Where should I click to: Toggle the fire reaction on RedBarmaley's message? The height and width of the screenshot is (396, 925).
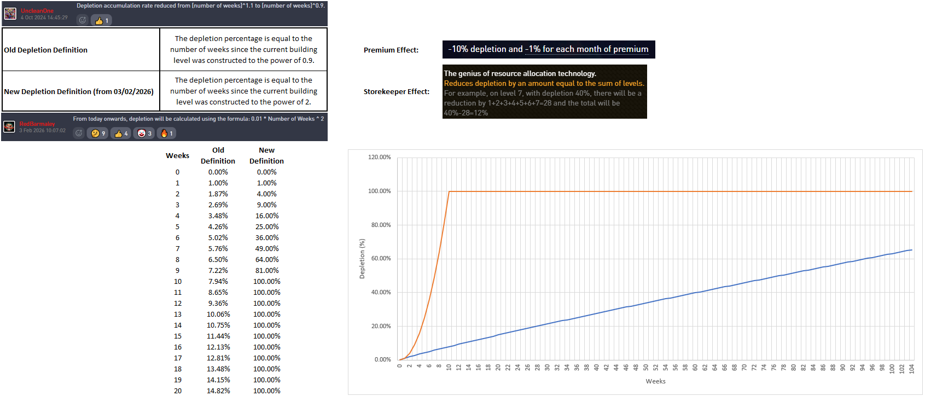pyautogui.click(x=166, y=133)
